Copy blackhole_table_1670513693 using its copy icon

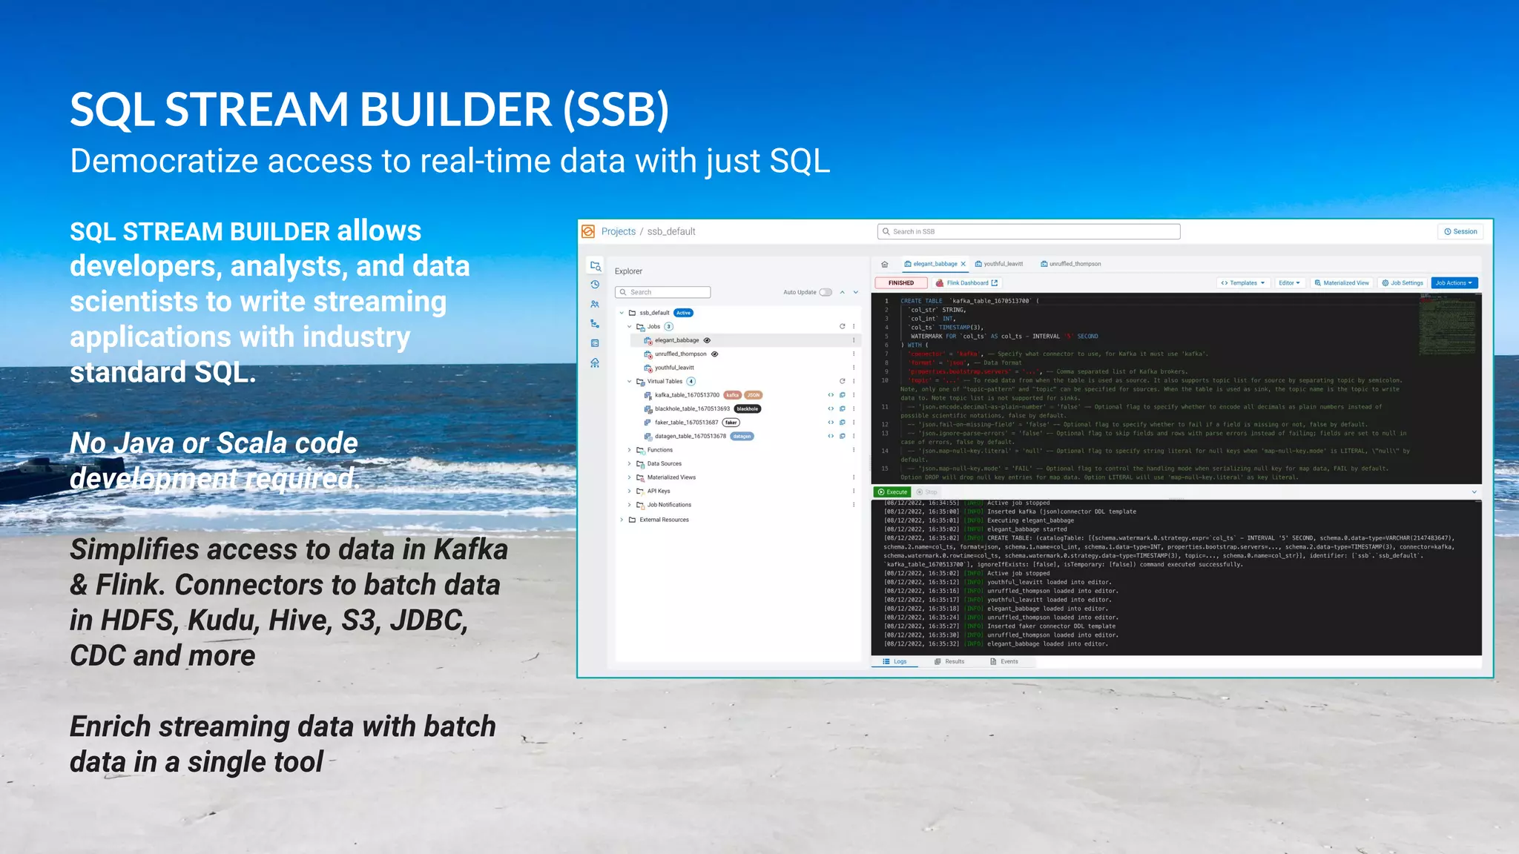tap(843, 408)
